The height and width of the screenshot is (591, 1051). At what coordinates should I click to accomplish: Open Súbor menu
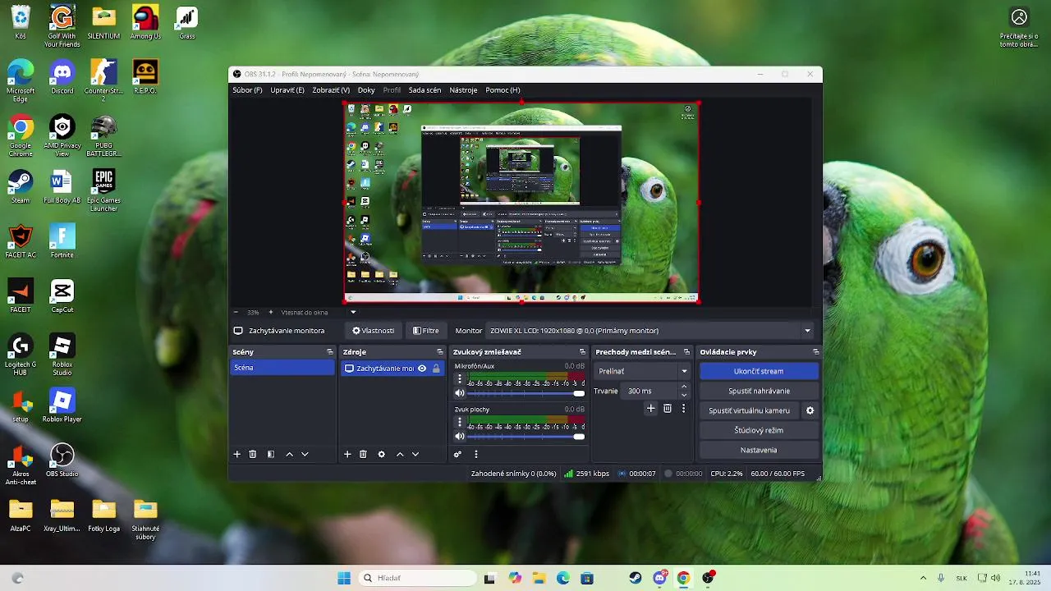[x=247, y=90]
